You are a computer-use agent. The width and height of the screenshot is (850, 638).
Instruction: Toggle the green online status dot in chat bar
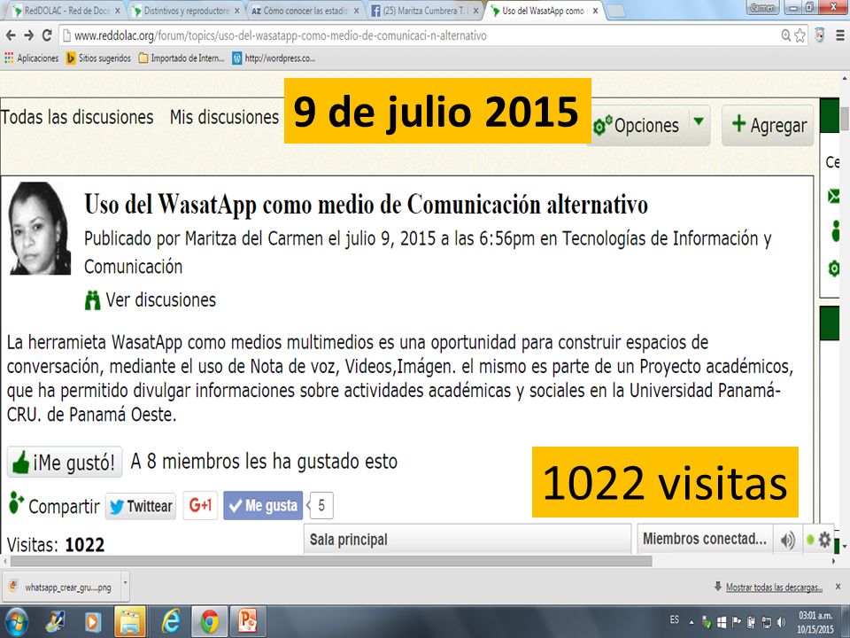810,540
